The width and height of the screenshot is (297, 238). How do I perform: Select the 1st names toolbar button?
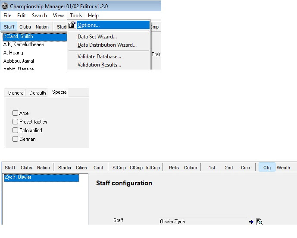[212, 168]
